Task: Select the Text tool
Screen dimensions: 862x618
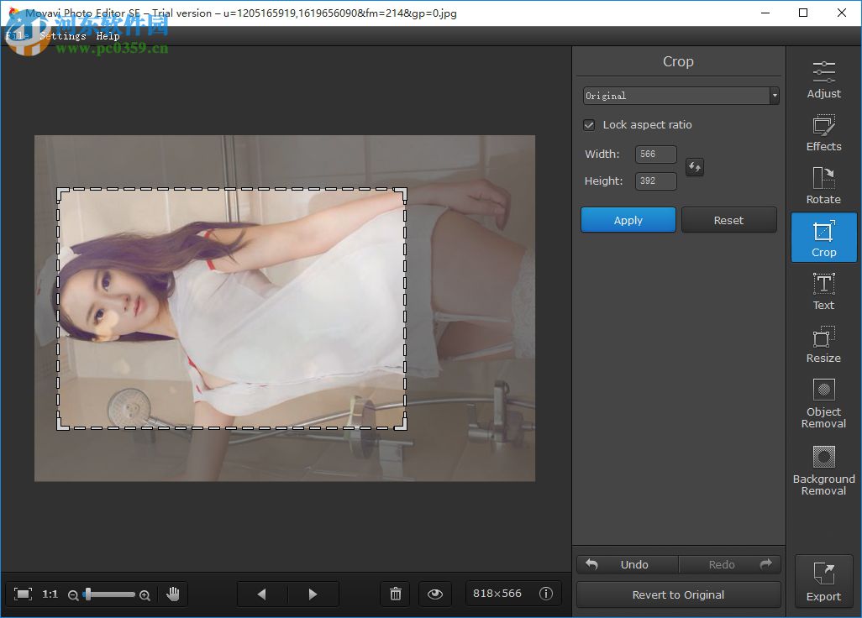Action: click(x=823, y=290)
